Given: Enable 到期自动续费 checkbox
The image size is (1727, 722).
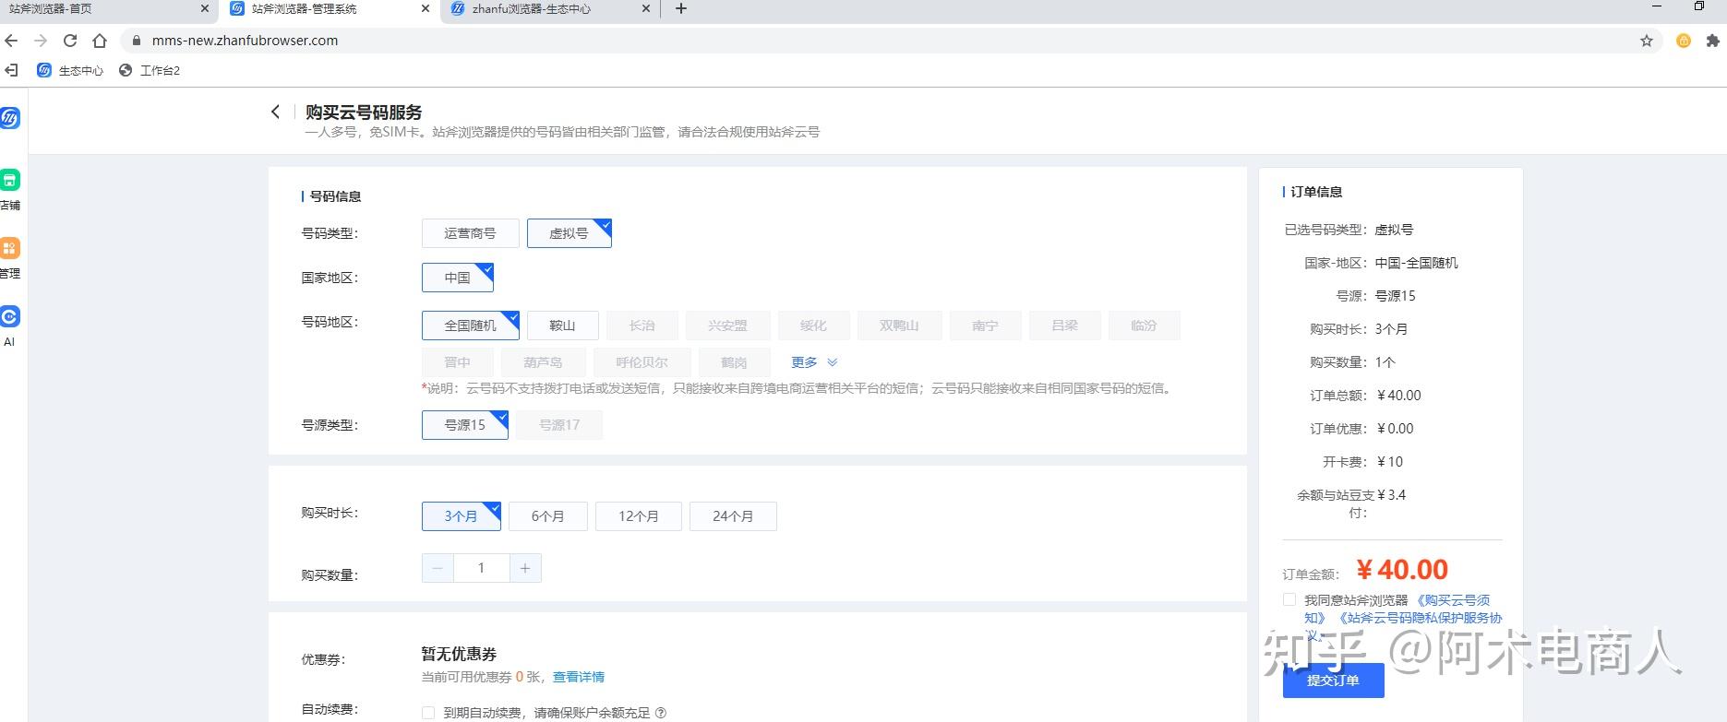Looking at the screenshot, I should [428, 713].
